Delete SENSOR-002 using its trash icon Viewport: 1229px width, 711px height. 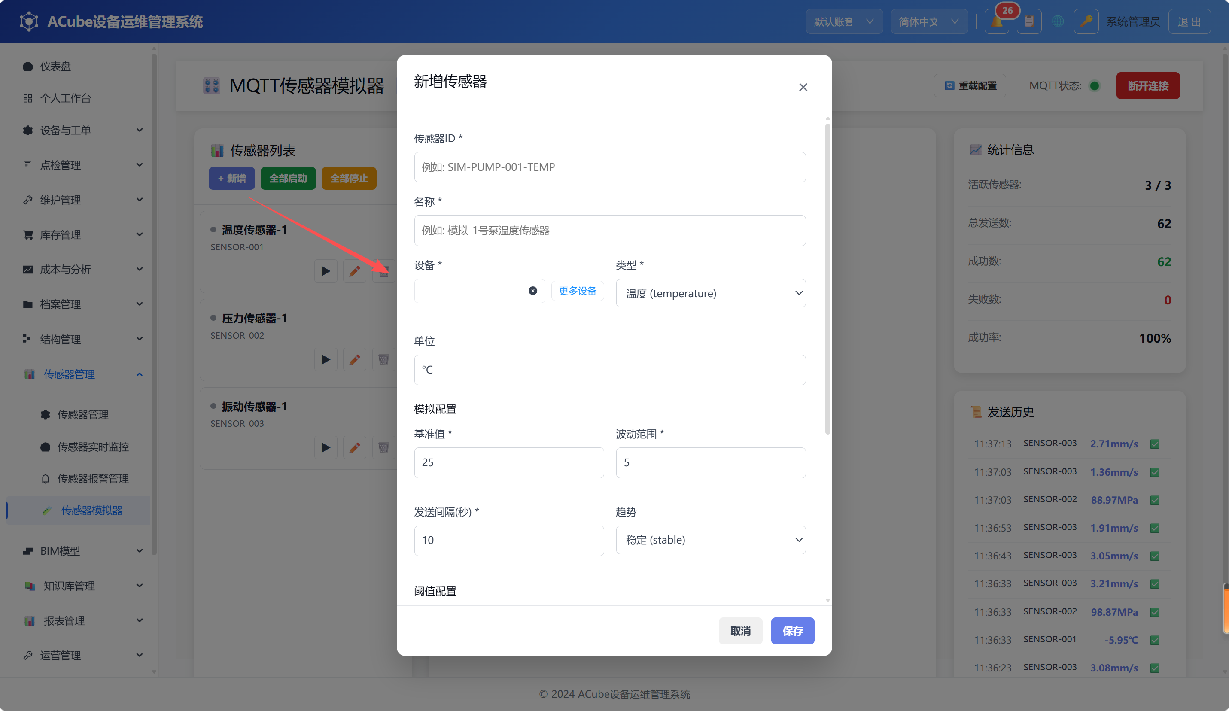click(384, 360)
